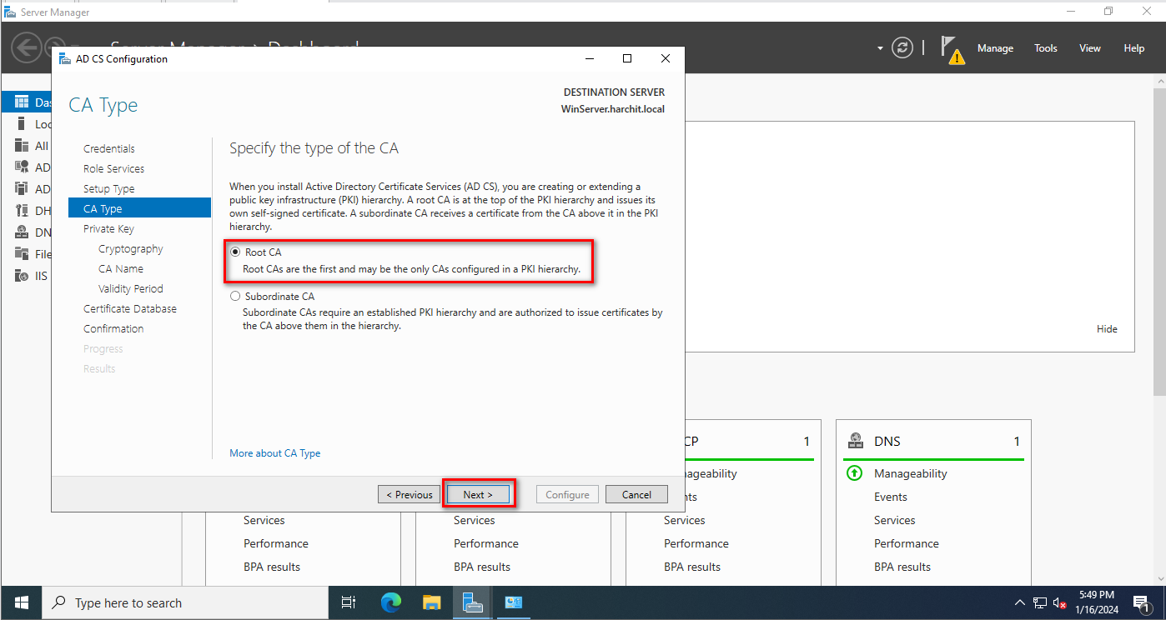The height and width of the screenshot is (620, 1166).
Task: Select the Root CA radio button
Action: coord(235,252)
